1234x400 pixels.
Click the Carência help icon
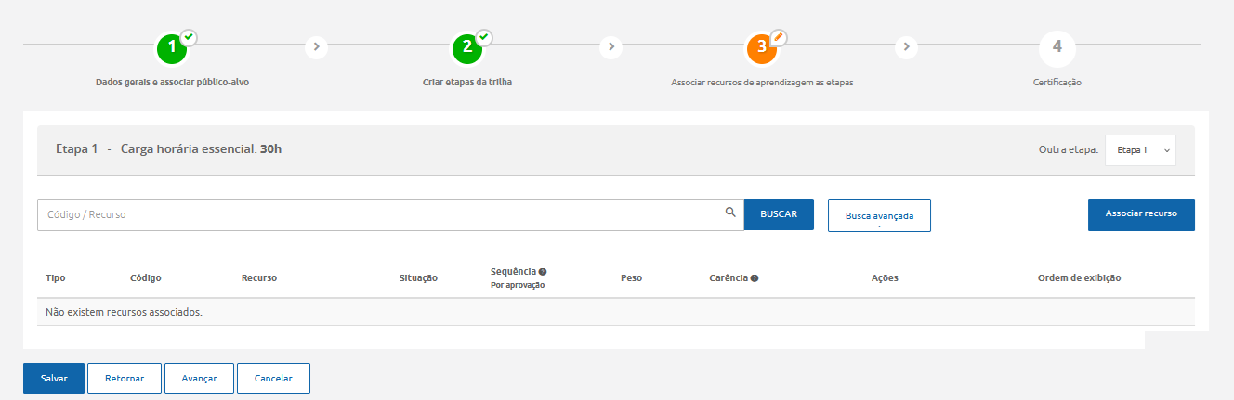(x=755, y=278)
